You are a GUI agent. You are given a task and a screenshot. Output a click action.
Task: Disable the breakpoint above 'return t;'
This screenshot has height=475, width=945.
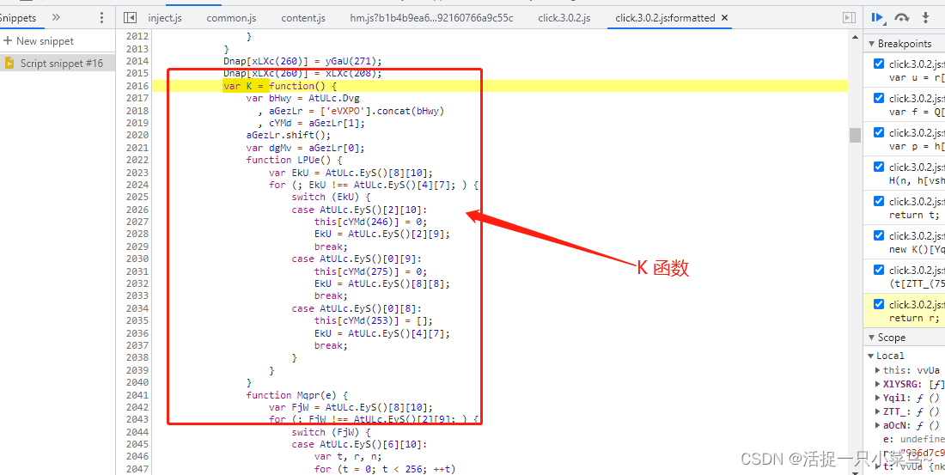tap(878, 201)
